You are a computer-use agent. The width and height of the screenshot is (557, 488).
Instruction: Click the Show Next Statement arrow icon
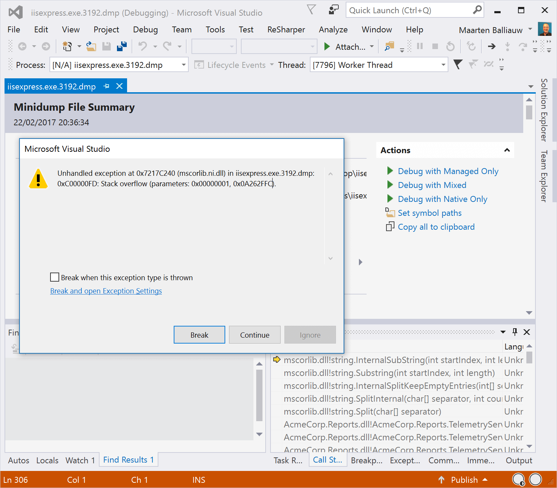(492, 46)
